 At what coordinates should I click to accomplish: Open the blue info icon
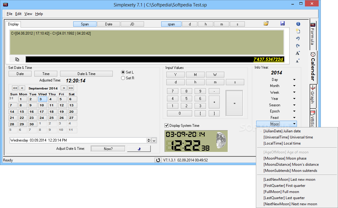[298, 24]
